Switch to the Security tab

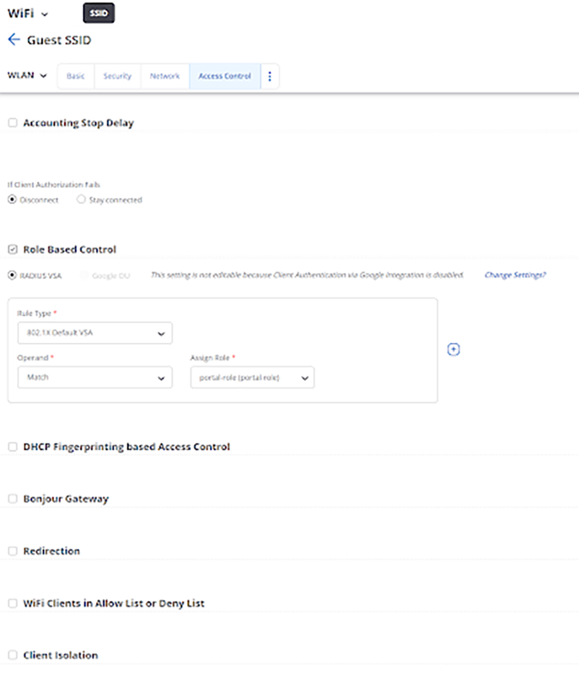point(117,76)
